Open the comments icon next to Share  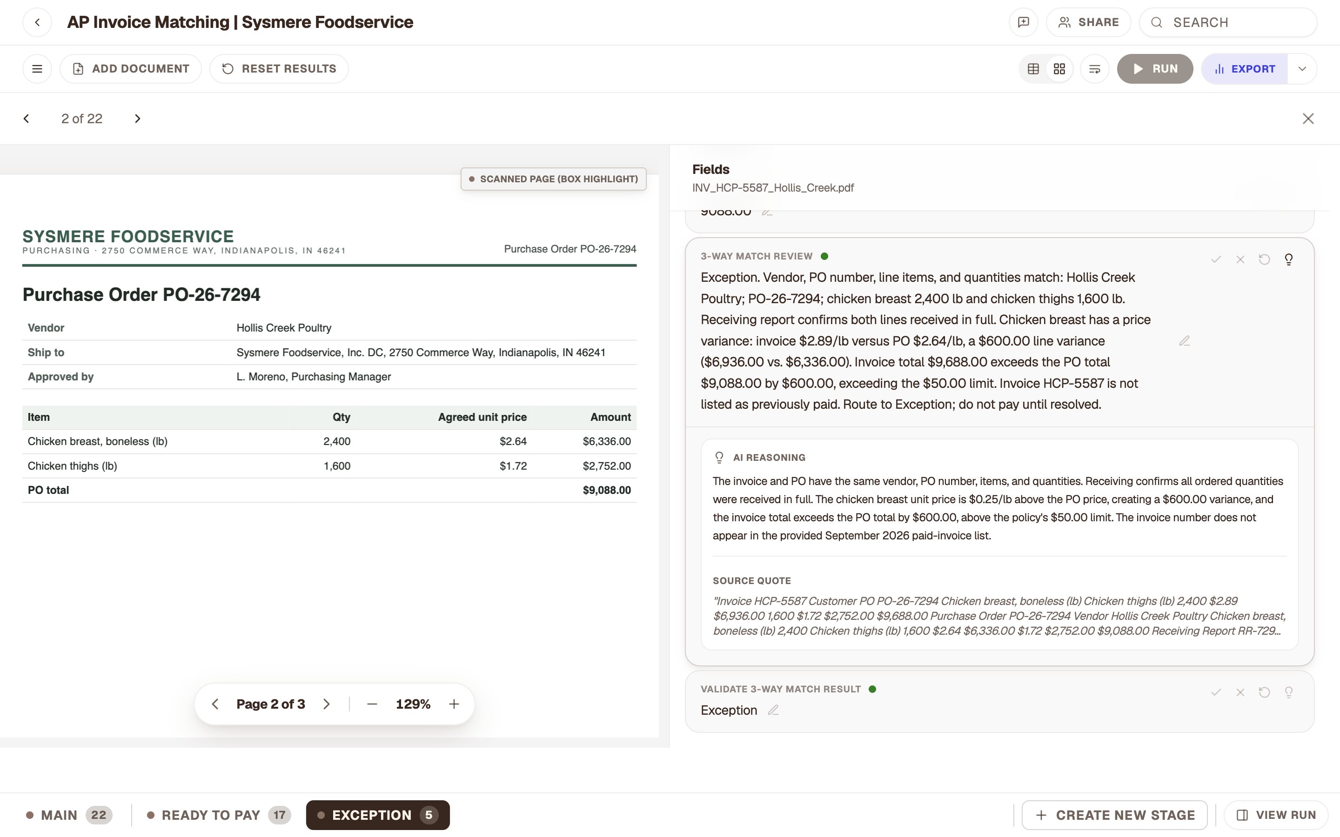[x=1023, y=22]
